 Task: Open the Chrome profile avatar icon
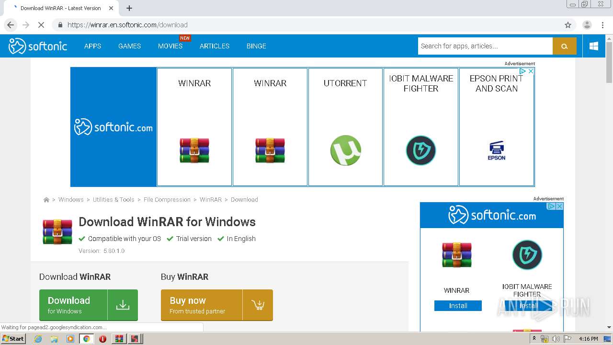click(587, 25)
